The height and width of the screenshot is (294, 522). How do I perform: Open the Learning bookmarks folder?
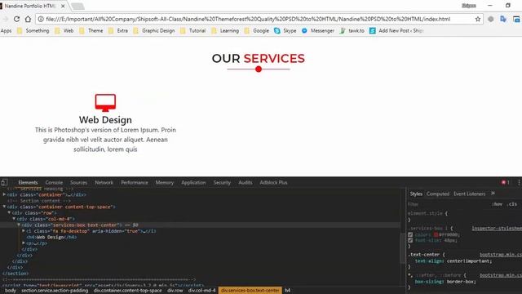click(x=225, y=31)
